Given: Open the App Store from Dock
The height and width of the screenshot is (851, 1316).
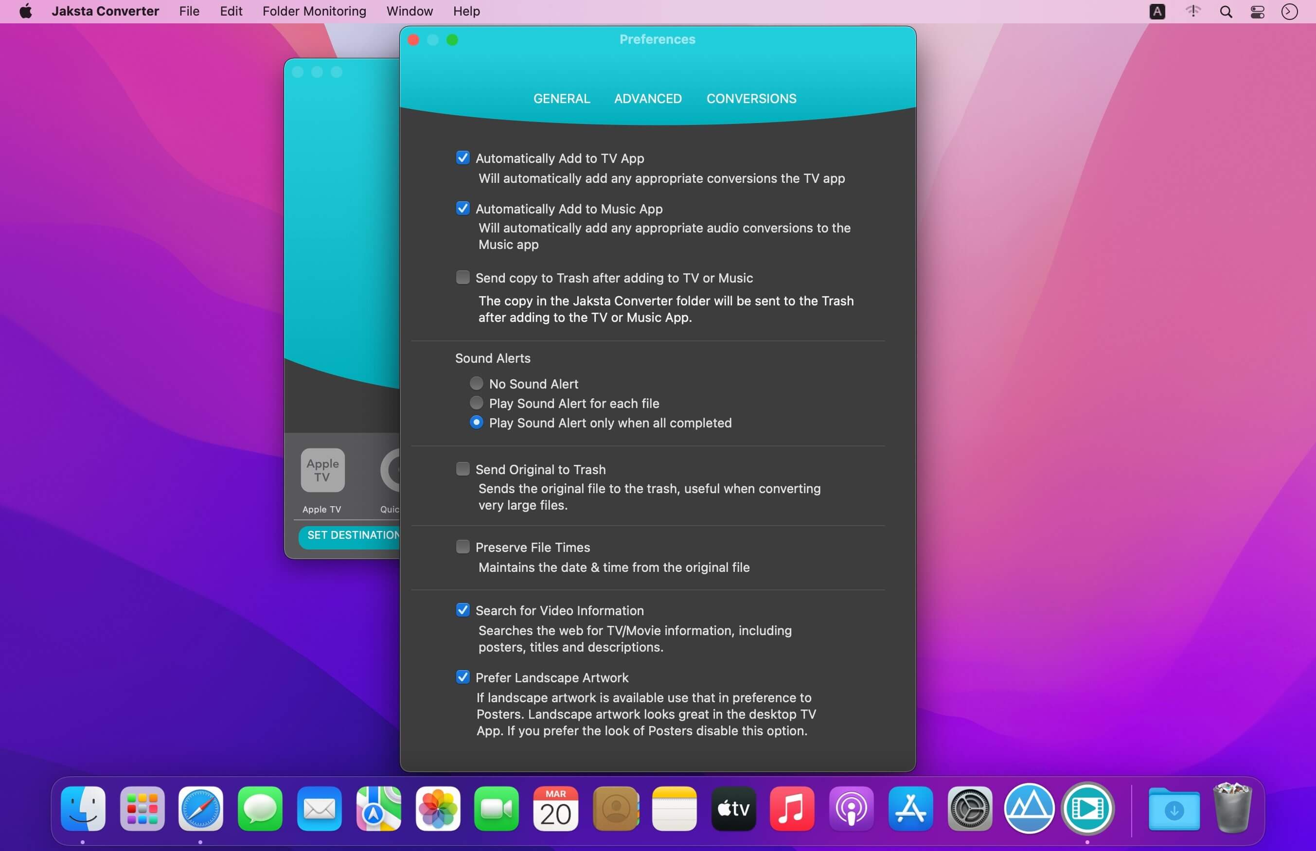Looking at the screenshot, I should click(910, 808).
